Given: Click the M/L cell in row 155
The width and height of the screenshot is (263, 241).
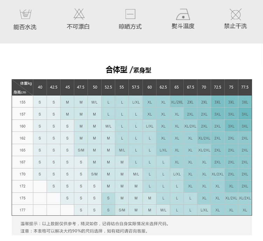Looking at the screenshot, I should (x=94, y=102).
